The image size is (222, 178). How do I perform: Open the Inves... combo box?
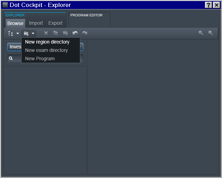click(45, 47)
